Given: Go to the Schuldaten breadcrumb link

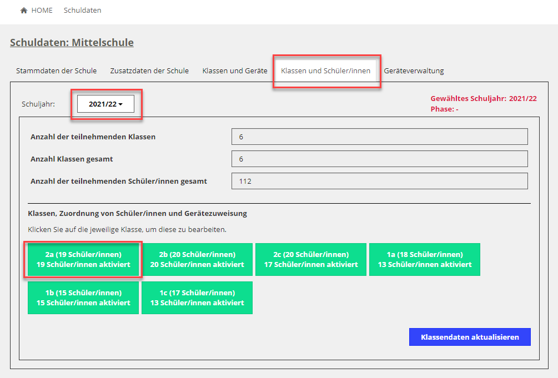Looking at the screenshot, I should pos(82,11).
